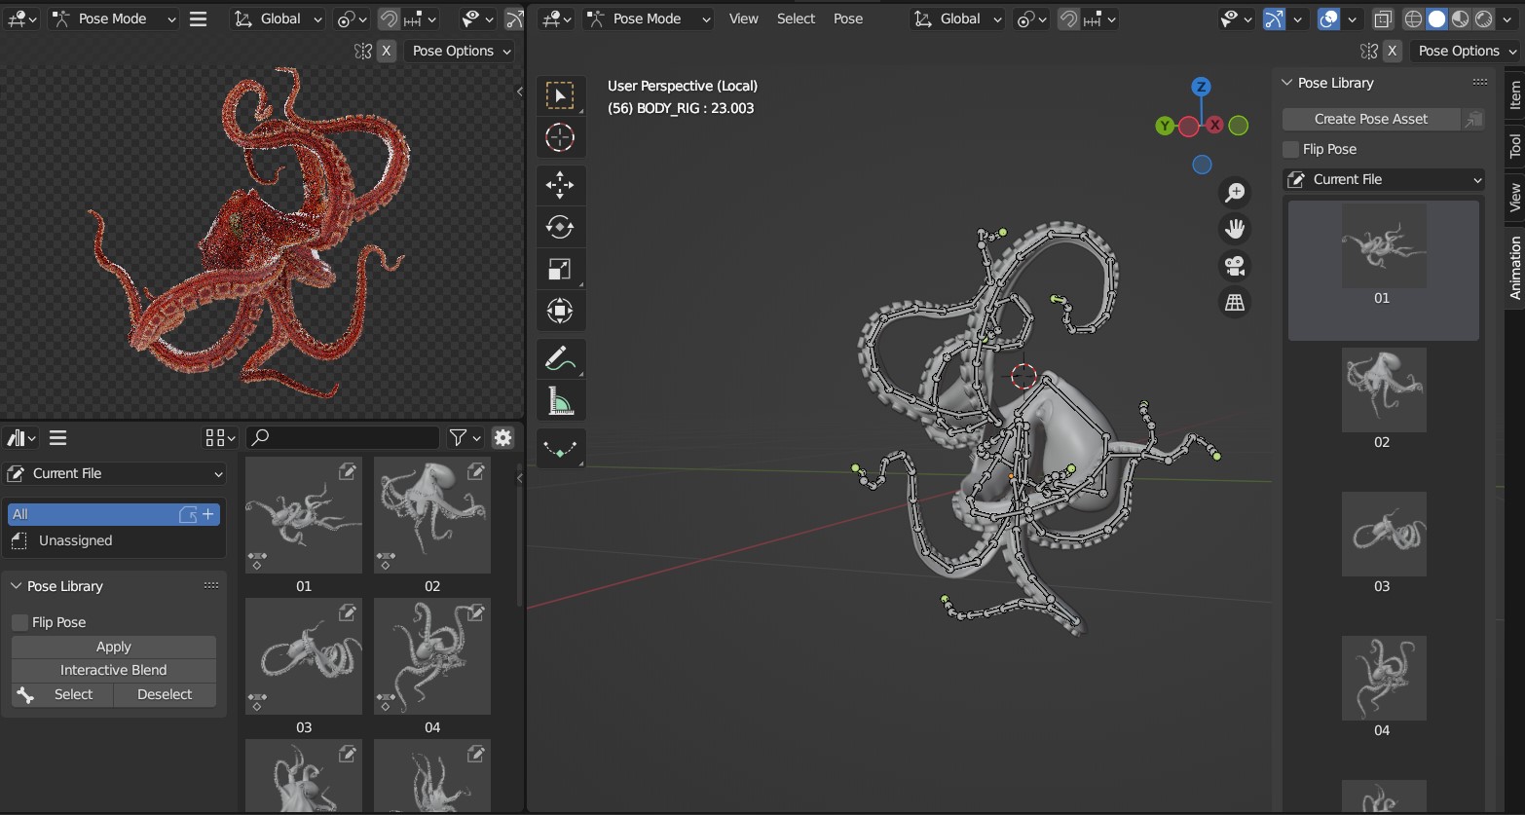Click the blue Z axis on the navigation gizmo
Viewport: 1525px width, 815px height.
pos(1202,87)
